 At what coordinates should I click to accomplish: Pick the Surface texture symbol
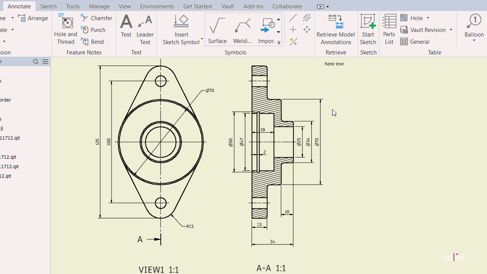(x=217, y=29)
